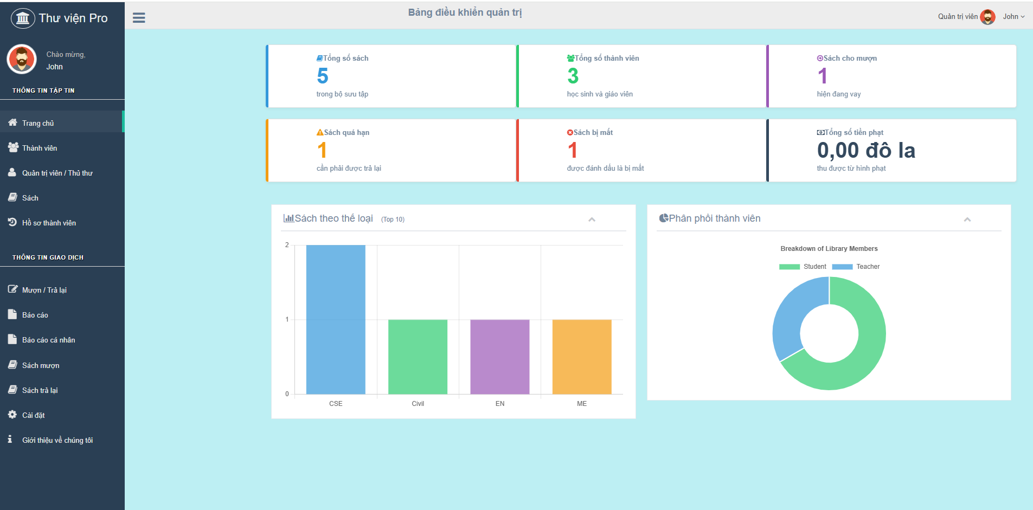Screen dimensions: 1033x510
Task: Click the gear icon beside Cài đặt
Action: pos(12,415)
